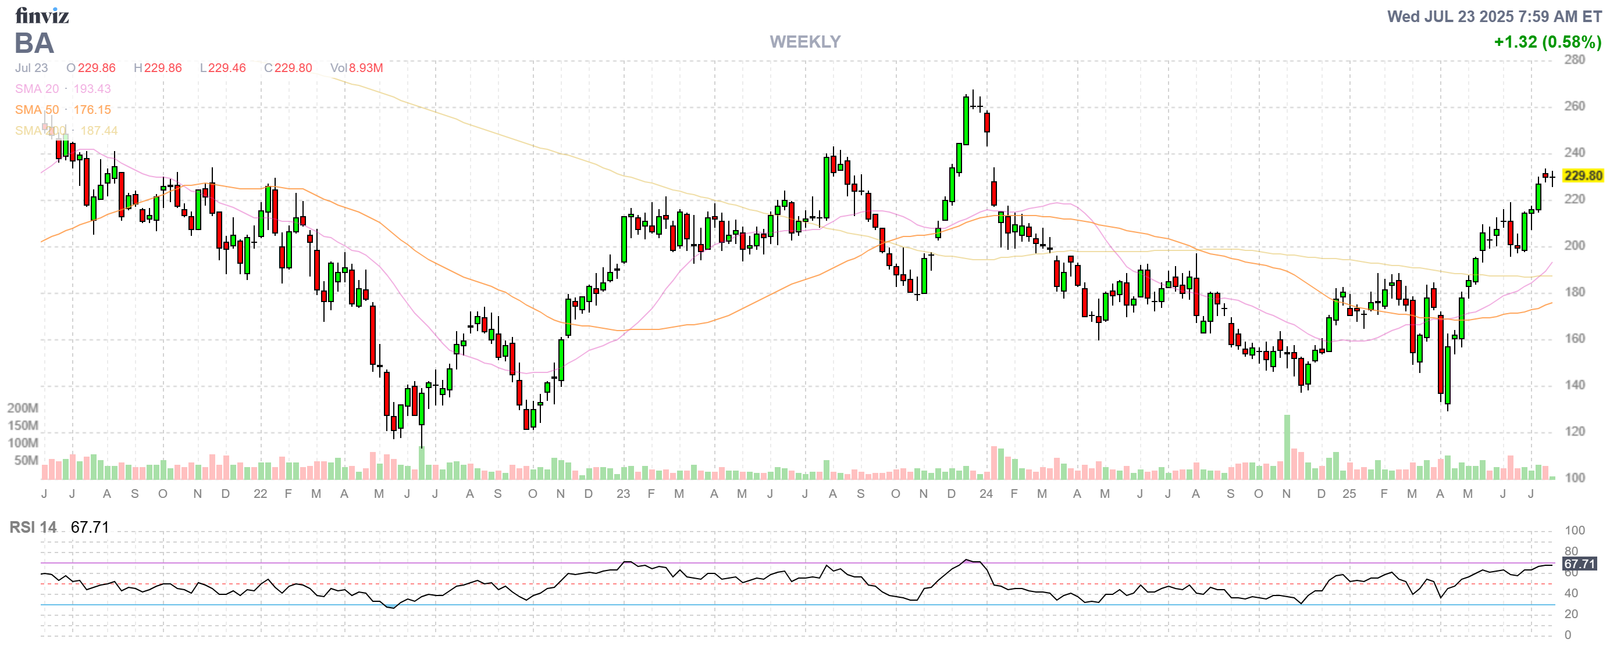Click the 22 year marker on time axis

pyautogui.click(x=260, y=494)
